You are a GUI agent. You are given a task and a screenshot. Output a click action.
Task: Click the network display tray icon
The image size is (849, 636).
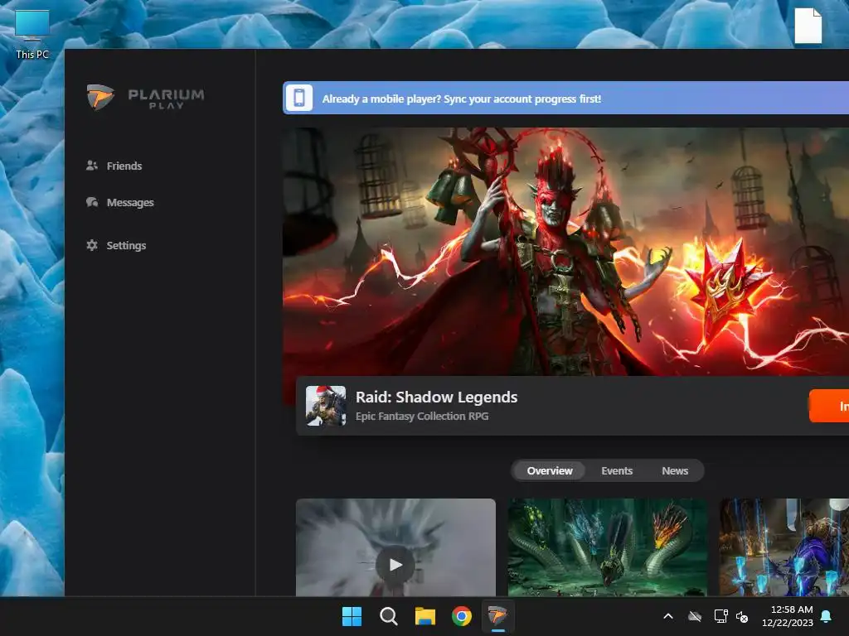pos(720,616)
